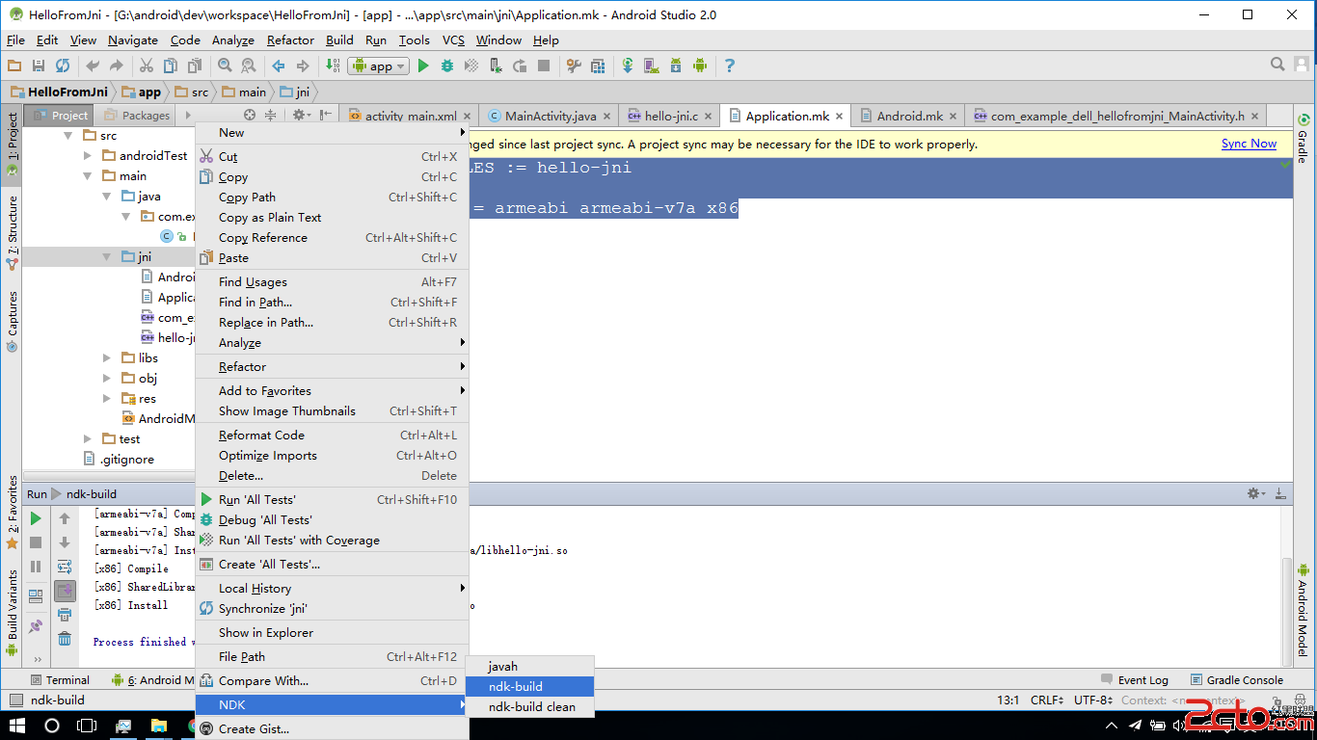
Task: Choose ndk-build in NDK submenu
Action: (x=529, y=686)
